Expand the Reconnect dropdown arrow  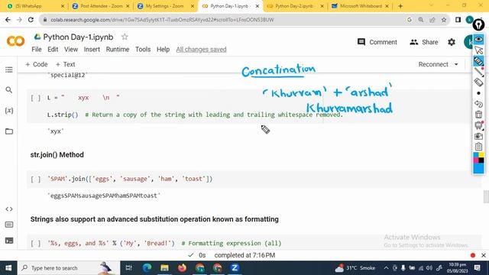[x=456, y=64]
